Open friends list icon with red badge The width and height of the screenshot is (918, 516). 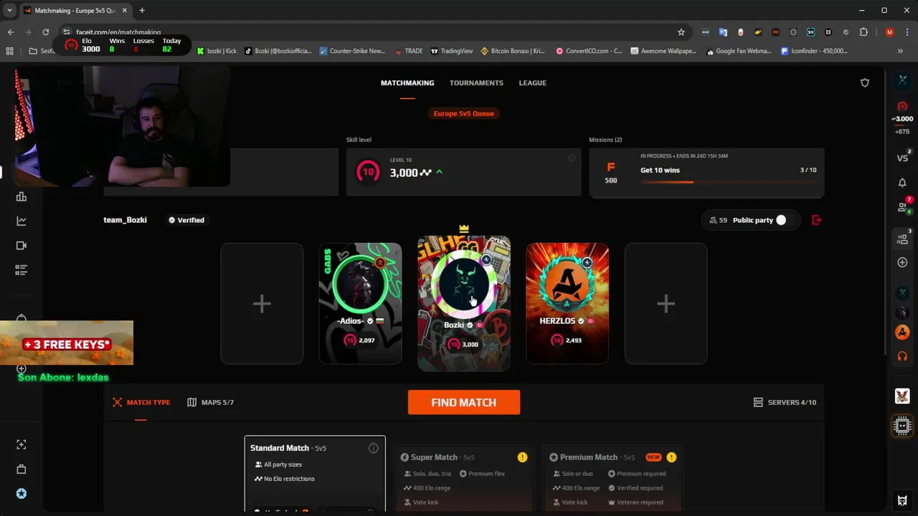click(x=902, y=207)
